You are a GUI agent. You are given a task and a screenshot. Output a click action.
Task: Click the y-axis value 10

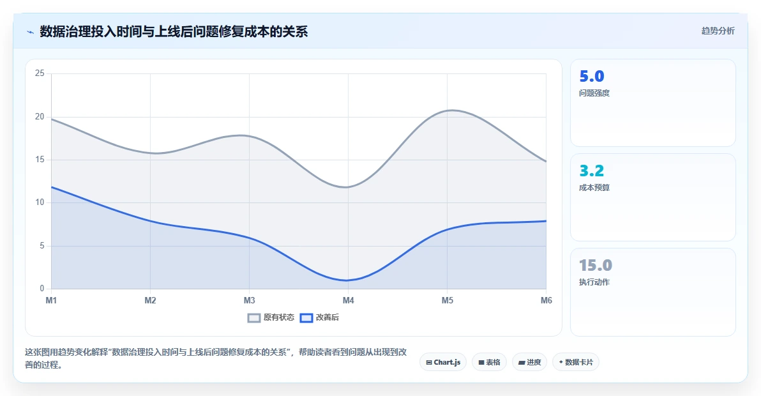click(x=40, y=202)
